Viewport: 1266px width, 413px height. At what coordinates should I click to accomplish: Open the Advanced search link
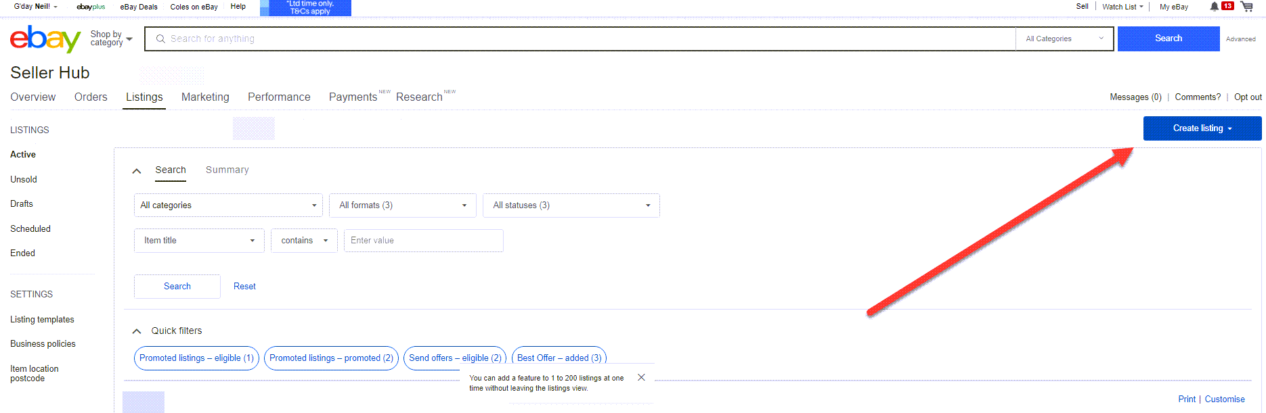coord(1241,39)
